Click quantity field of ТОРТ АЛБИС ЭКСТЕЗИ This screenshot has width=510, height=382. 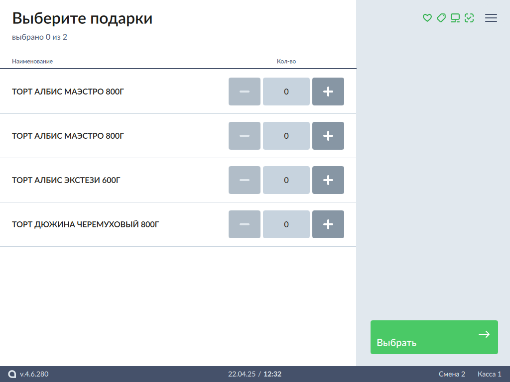coord(286,180)
